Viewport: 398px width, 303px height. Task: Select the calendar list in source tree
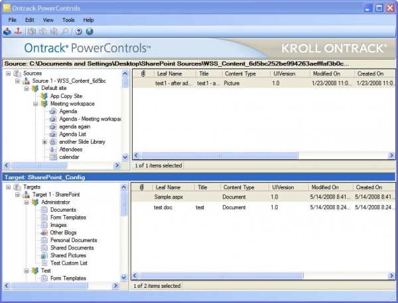[x=69, y=157]
